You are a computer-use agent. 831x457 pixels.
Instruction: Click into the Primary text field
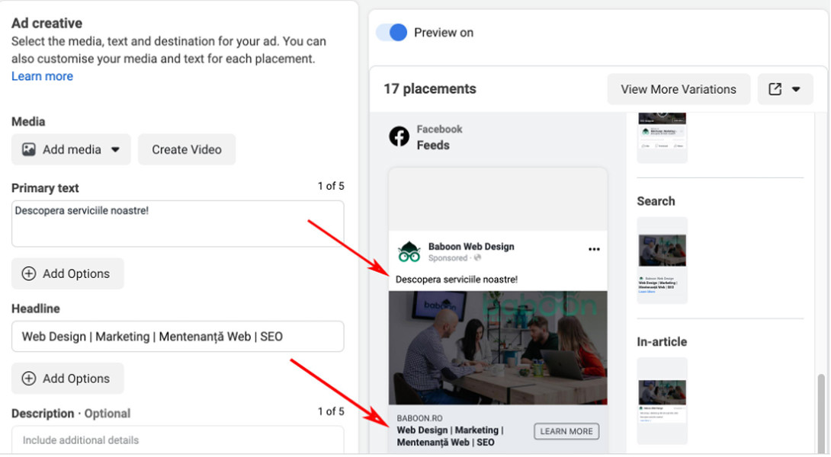[177, 223]
